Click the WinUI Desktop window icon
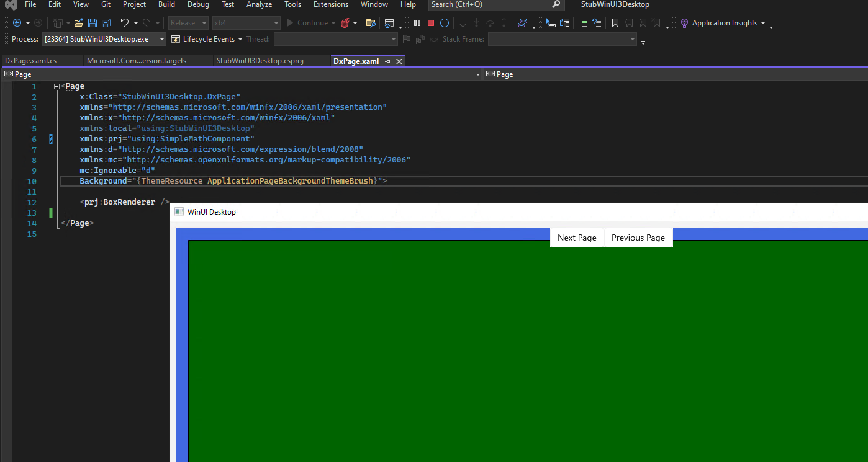Image resolution: width=868 pixels, height=462 pixels. 179,212
